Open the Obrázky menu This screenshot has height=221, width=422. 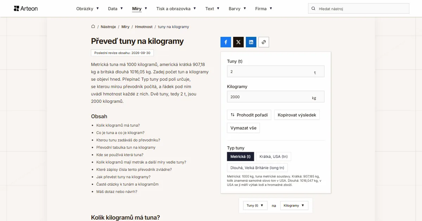88,8
